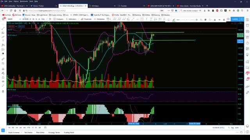Click the blue Publish button
The height and width of the screenshot is (140, 250).
235,19
